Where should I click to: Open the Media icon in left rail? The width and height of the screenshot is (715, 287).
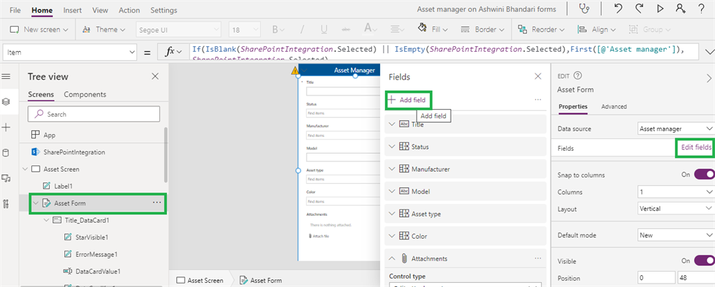point(6,178)
